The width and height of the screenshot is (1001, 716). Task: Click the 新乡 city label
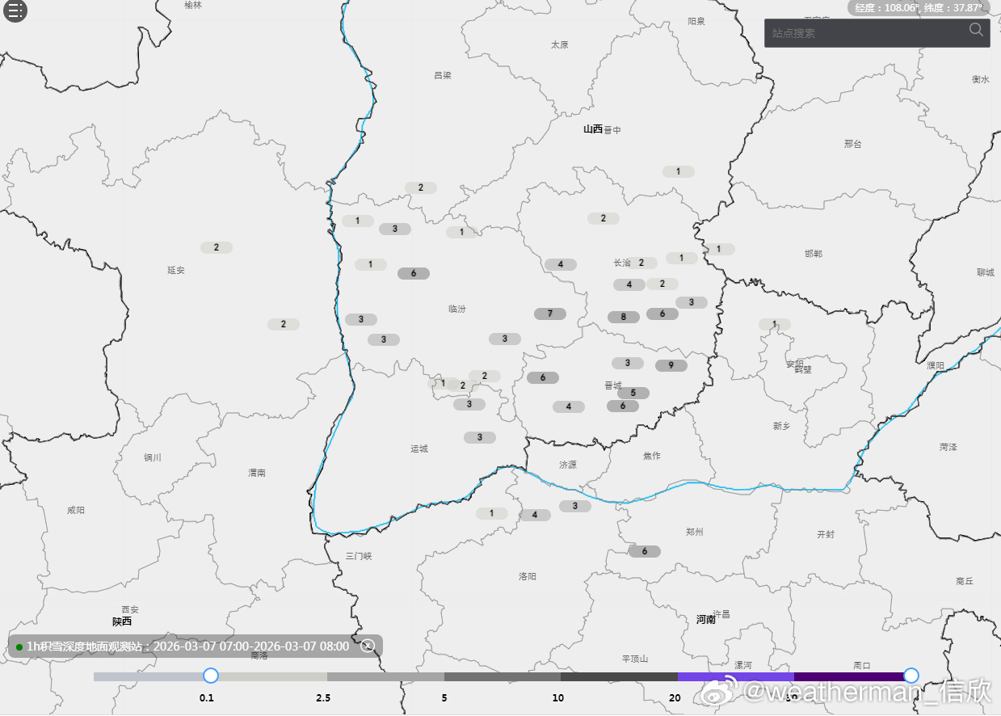click(781, 426)
